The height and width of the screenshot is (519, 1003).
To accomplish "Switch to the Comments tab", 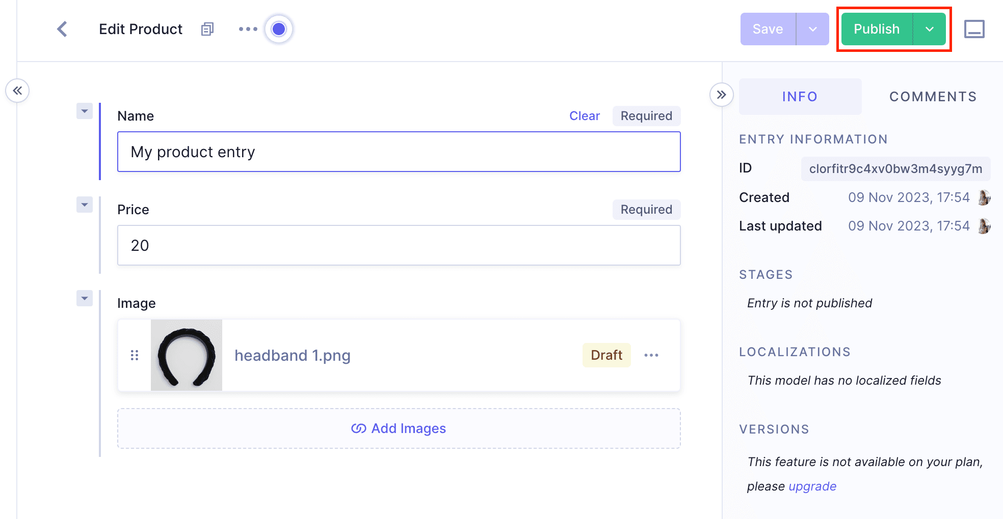I will point(933,97).
